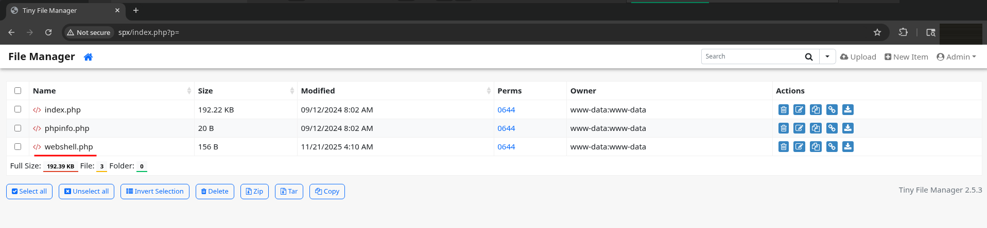Download phpinfo.php with its download icon
Image resolution: width=987 pixels, height=228 pixels.
pos(847,128)
